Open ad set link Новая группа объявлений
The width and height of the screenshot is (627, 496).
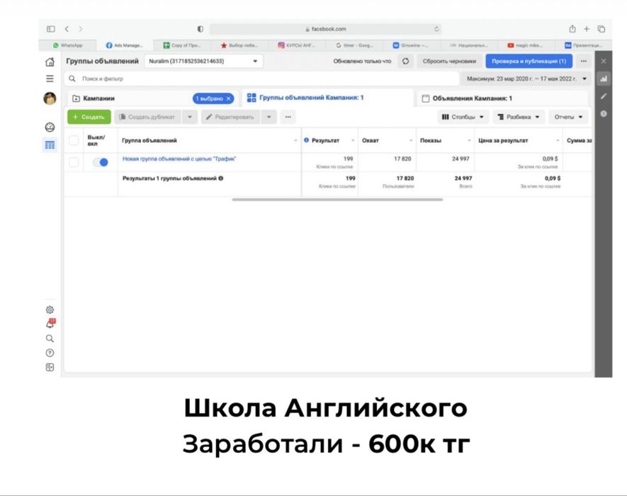(x=179, y=159)
